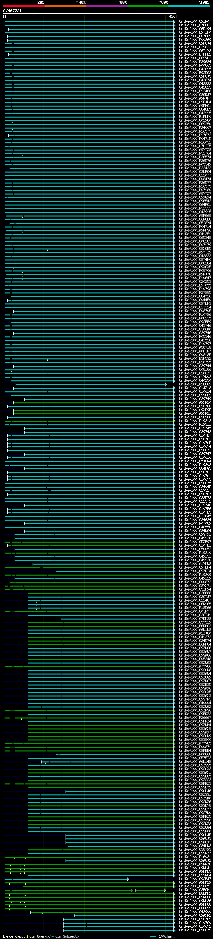Image resolution: width=213 pixels, height=939 pixels.
Task: Open hit UniRef100_P27985
Action: pyautogui.click(x=195, y=293)
